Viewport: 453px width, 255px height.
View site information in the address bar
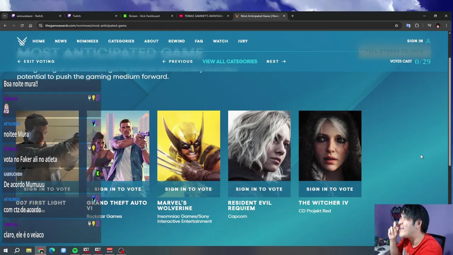[x=41, y=25]
